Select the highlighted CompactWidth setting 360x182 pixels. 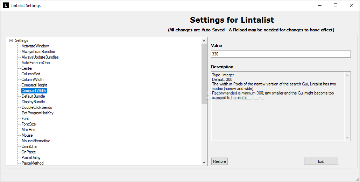tap(34, 91)
